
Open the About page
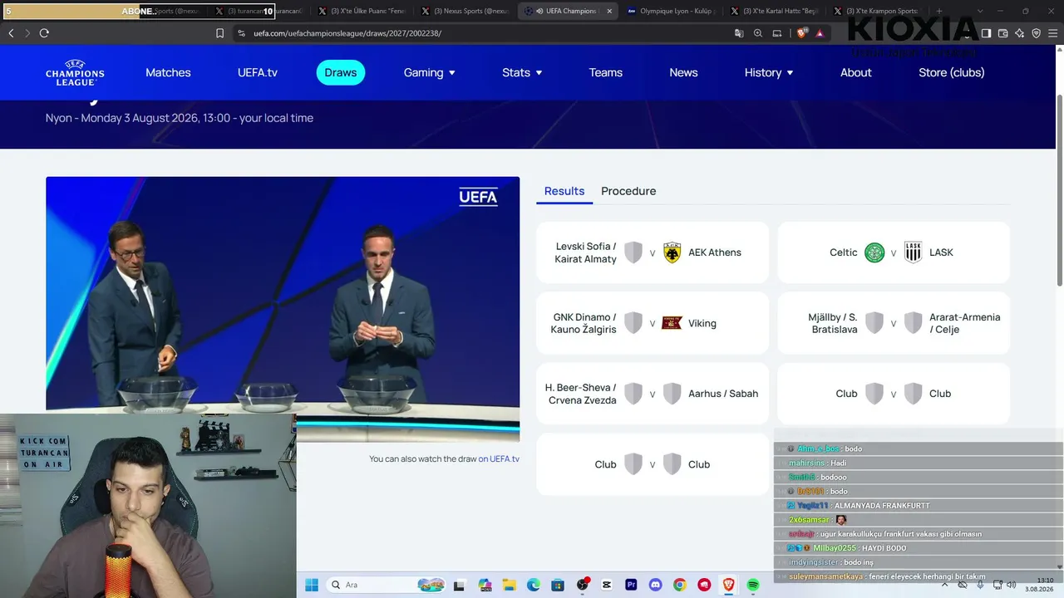coord(856,73)
